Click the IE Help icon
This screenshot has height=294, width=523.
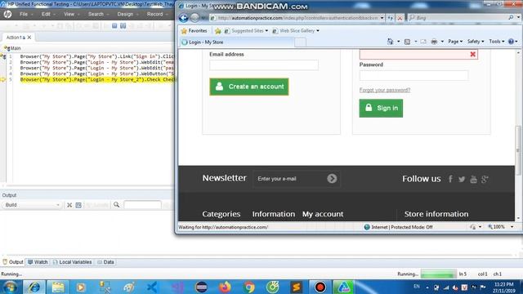(x=511, y=42)
